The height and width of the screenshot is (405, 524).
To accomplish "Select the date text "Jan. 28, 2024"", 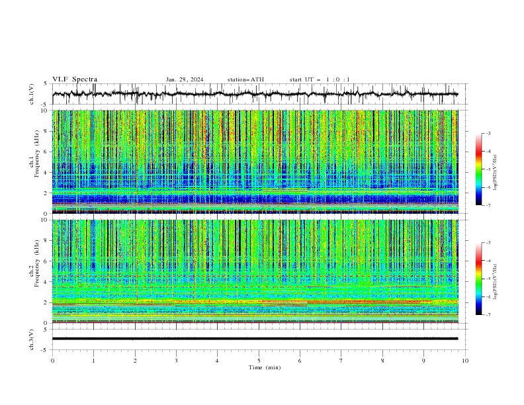I will tap(185, 79).
